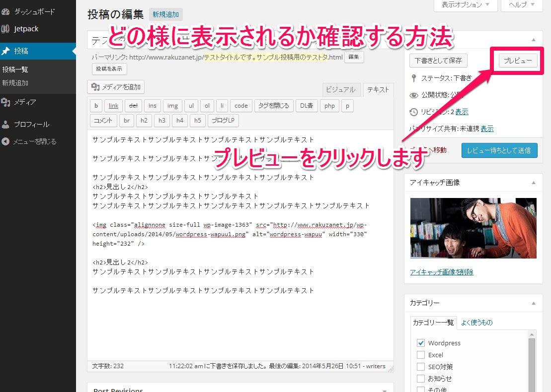
Task: Click the ul list quicktag
Action: pyautogui.click(x=191, y=106)
